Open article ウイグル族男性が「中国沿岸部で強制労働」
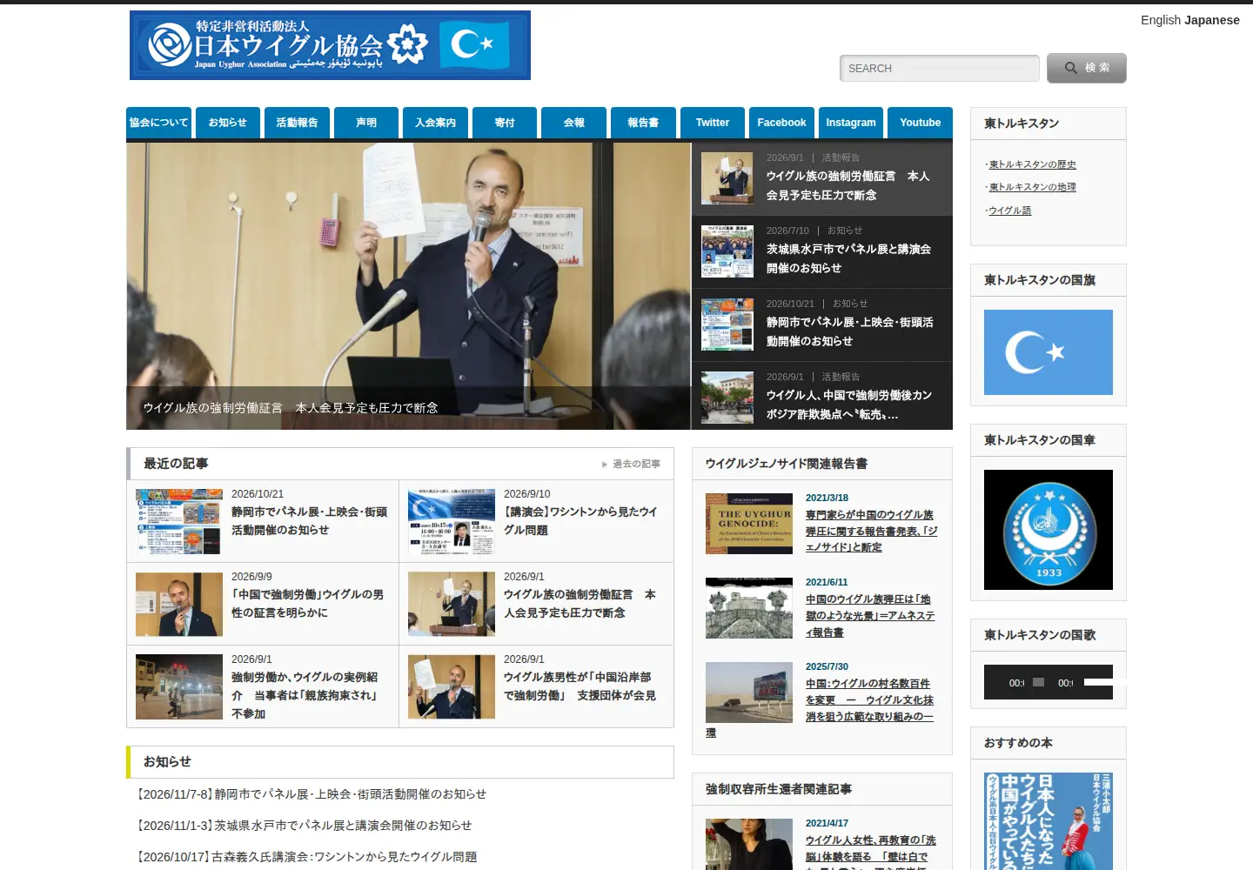The image size is (1253, 870). click(580, 686)
